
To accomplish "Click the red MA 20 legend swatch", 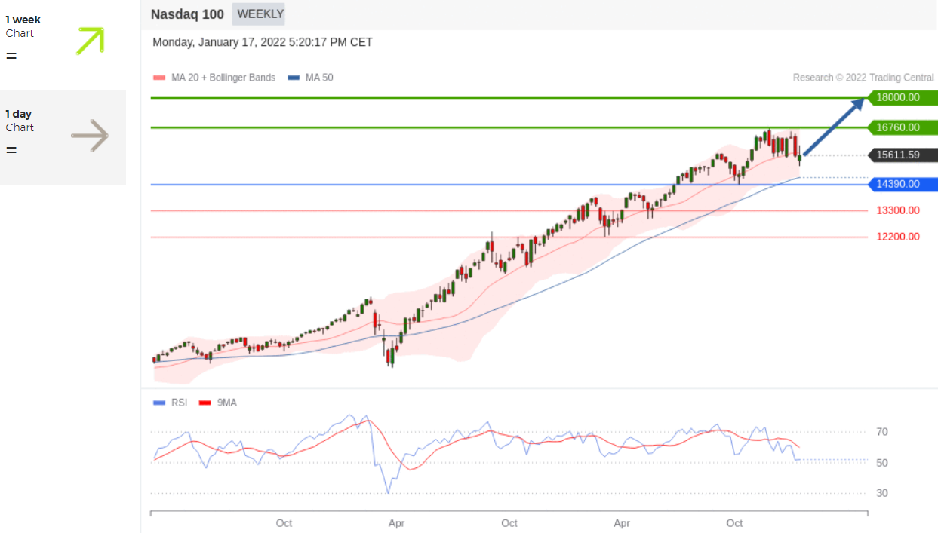I will (158, 78).
